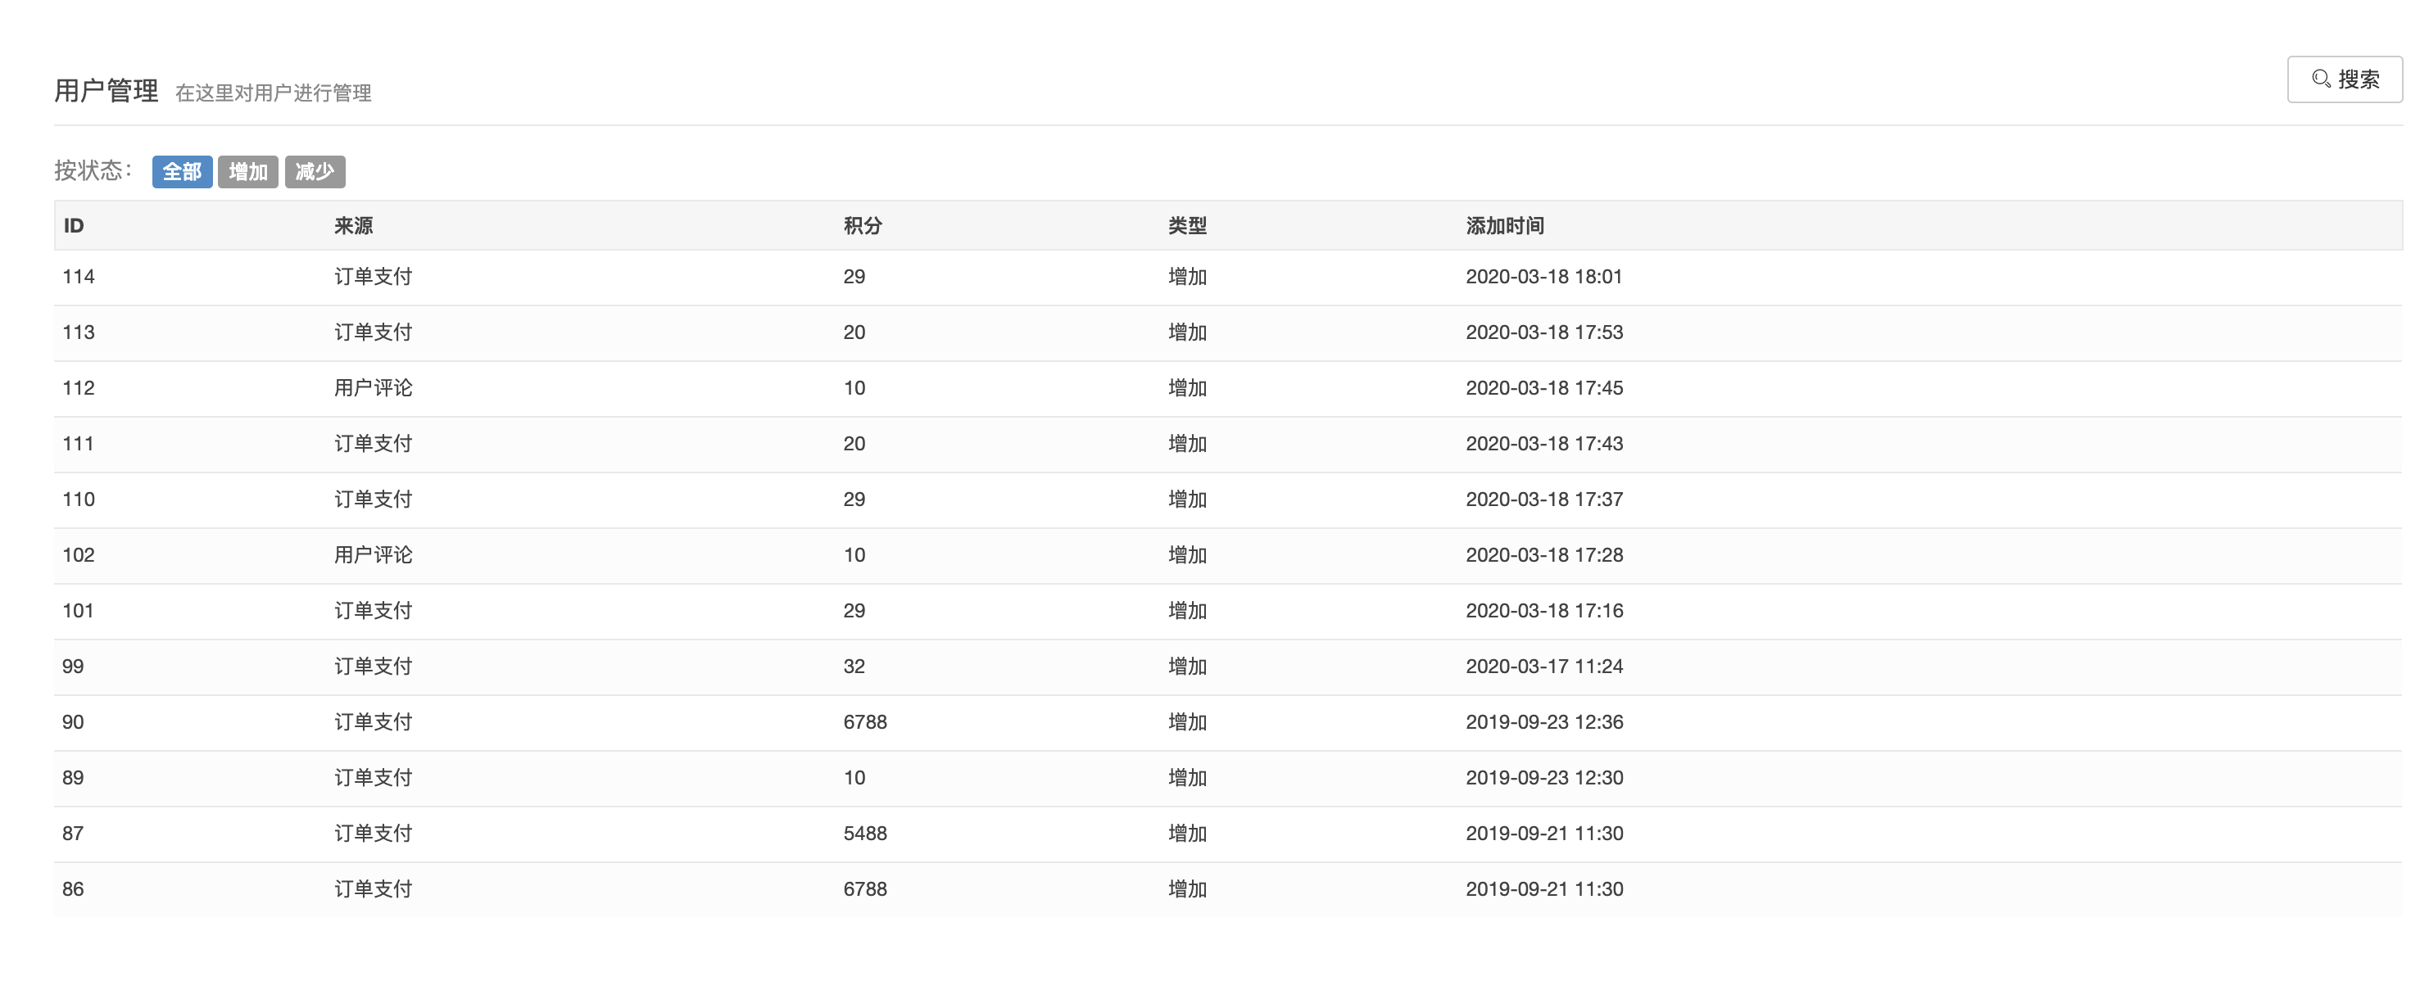Click the 搜索 search button
The height and width of the screenshot is (999, 2420).
click(x=2344, y=79)
